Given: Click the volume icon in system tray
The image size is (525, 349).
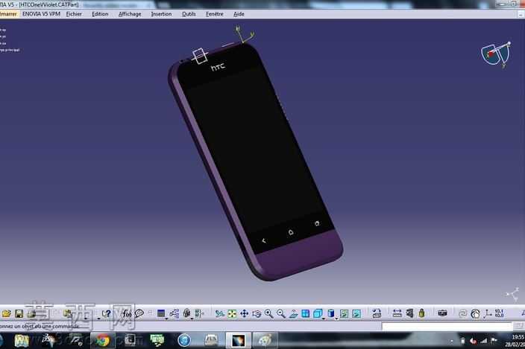Looking at the screenshot, I should coord(473,341).
